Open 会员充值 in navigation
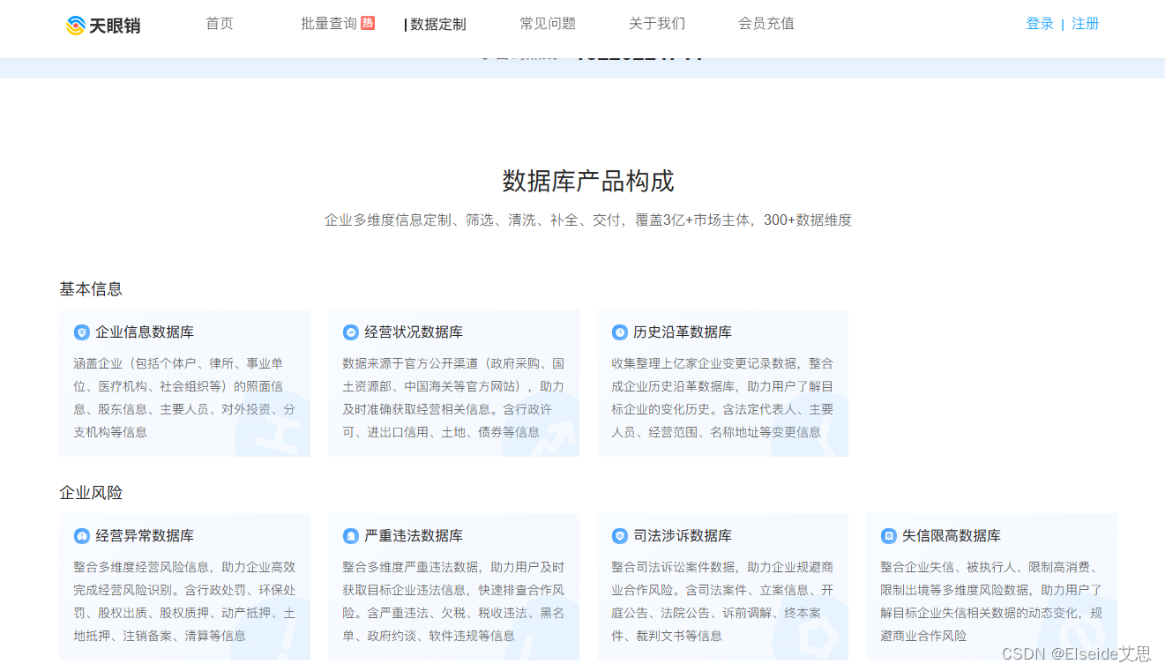This screenshot has width=1165, height=671. point(766,24)
